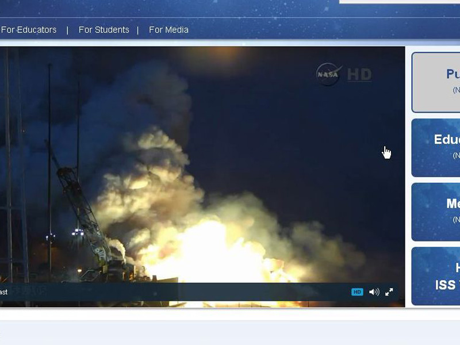460x345 pixels.
Task: Click the label text at player bar's left
Action: (x=3, y=292)
